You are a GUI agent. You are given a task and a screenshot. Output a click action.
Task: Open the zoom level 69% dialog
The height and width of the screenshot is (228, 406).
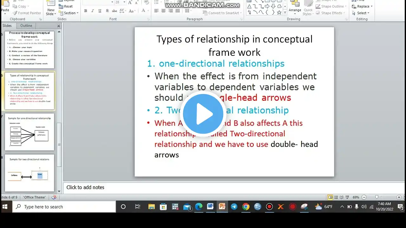pos(356,197)
